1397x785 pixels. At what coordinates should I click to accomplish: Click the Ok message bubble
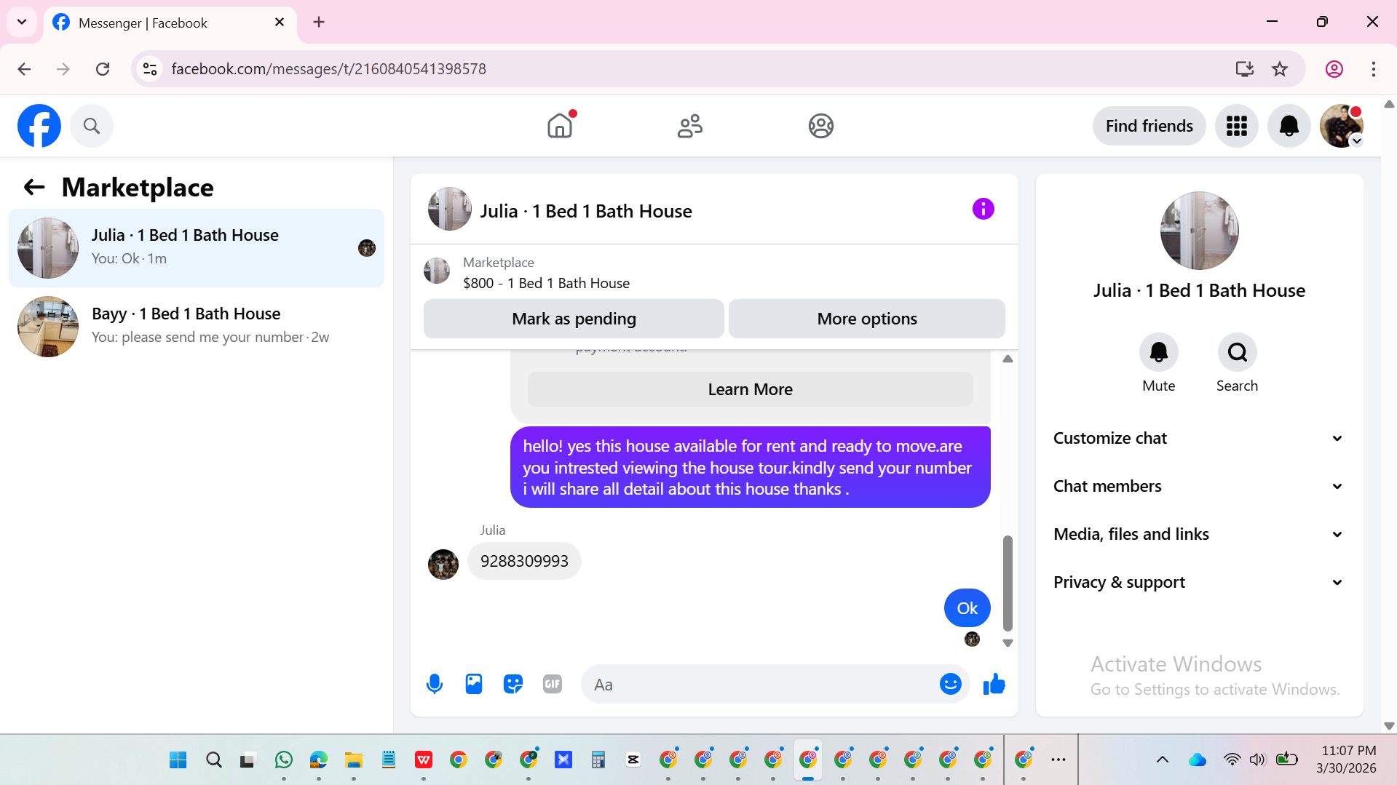(x=967, y=608)
